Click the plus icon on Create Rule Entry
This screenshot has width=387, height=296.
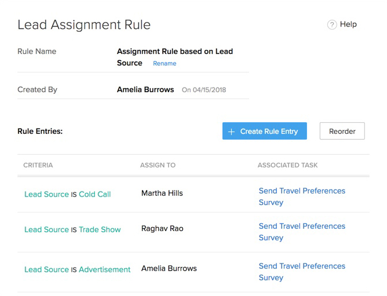pos(231,131)
